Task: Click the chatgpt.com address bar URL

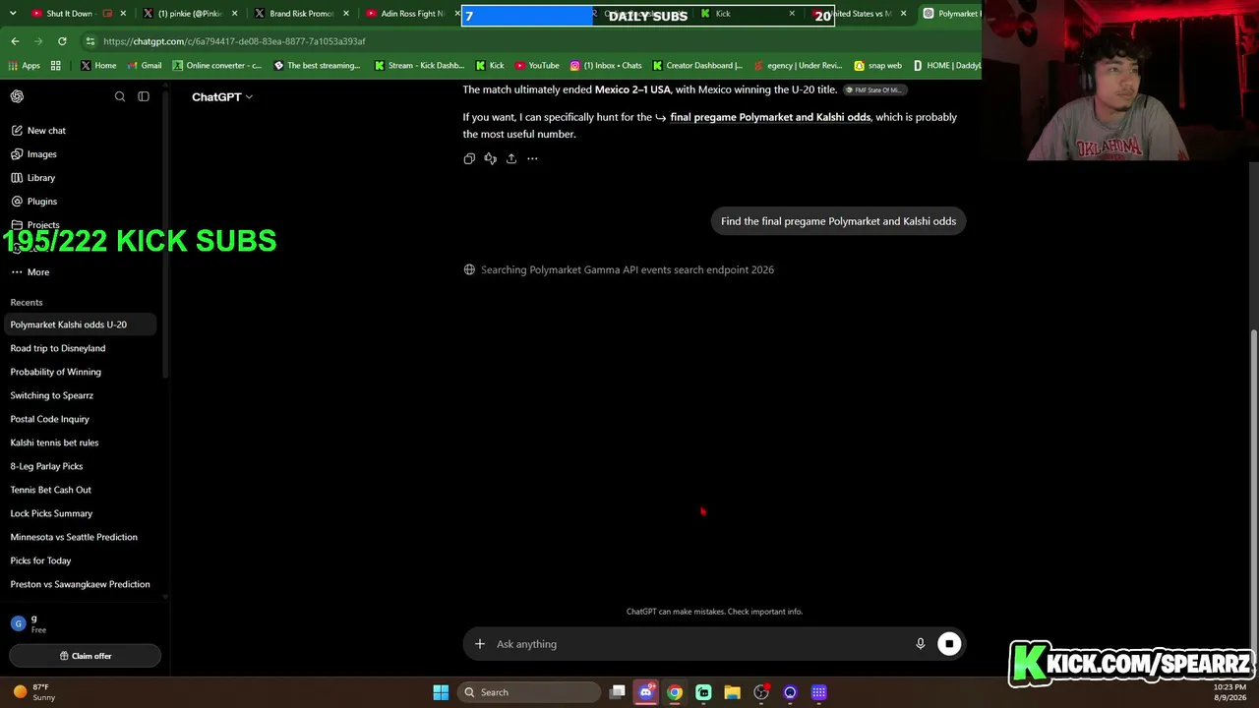Action: [234, 41]
